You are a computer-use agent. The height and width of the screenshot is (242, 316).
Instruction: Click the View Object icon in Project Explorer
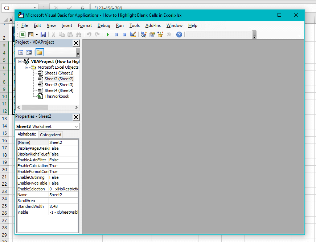[29, 52]
